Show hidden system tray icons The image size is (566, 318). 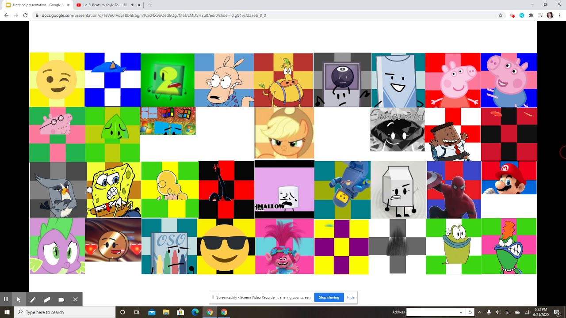(480, 312)
